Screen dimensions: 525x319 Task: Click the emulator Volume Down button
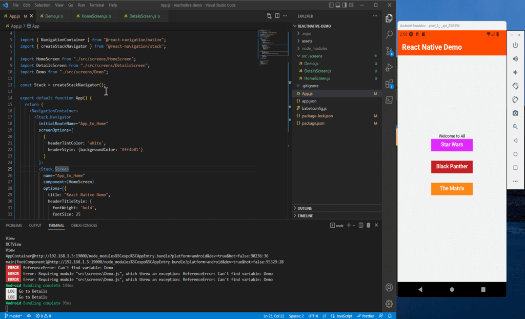tap(515, 72)
